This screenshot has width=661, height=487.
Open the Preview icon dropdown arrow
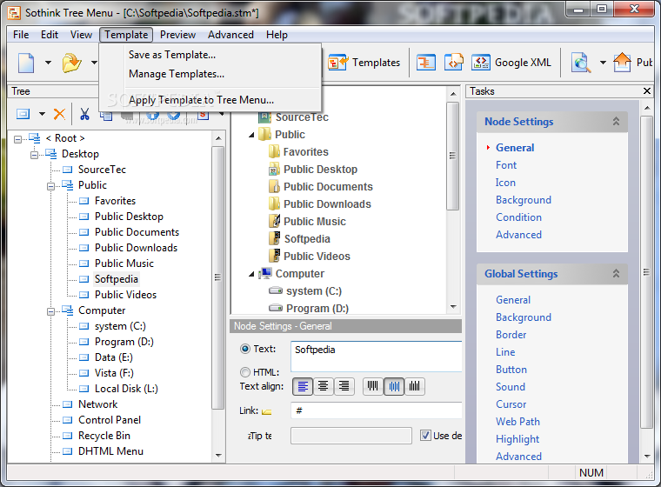tap(603, 63)
